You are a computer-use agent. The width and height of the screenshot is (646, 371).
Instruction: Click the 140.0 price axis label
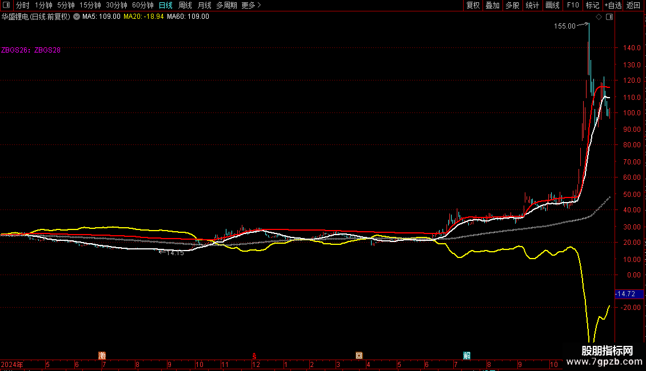point(632,48)
